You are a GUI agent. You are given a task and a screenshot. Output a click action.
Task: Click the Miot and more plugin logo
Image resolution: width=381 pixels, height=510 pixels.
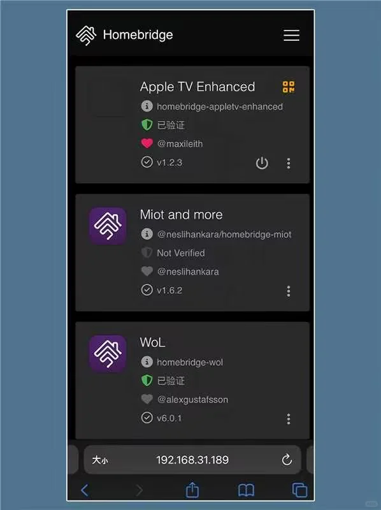(x=108, y=226)
